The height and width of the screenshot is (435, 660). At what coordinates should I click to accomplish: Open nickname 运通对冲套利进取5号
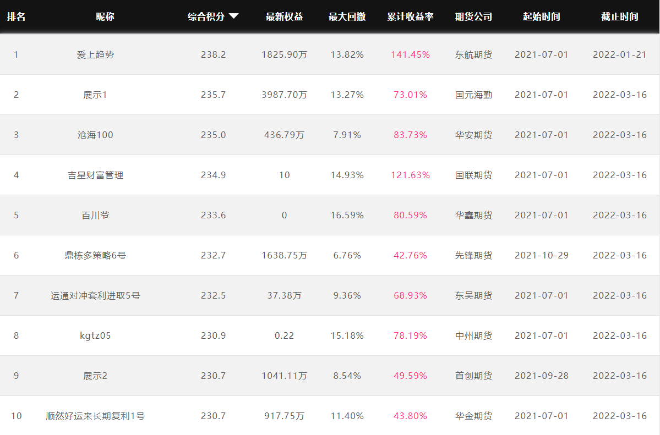pos(95,296)
